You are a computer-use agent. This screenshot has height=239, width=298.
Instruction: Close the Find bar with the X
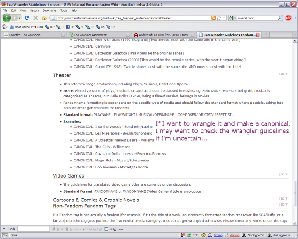[4, 229]
